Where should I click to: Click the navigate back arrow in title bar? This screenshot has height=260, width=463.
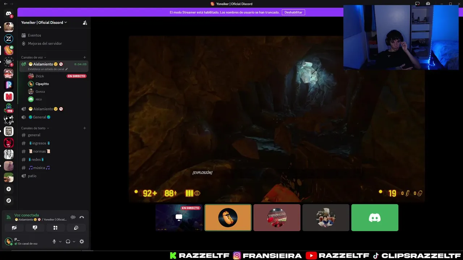click(x=5, y=4)
